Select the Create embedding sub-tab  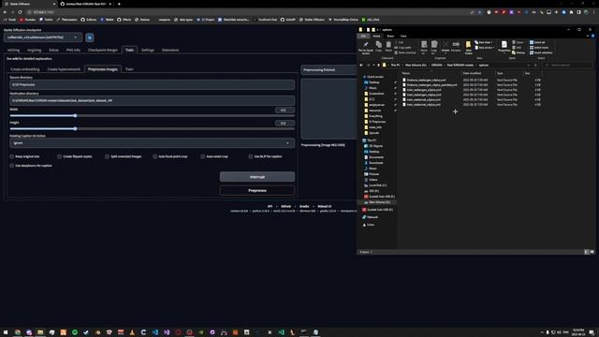click(25, 69)
